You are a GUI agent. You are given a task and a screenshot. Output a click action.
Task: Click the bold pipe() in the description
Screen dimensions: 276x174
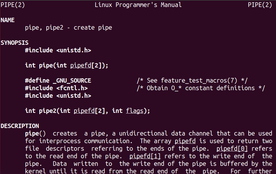click(35, 134)
